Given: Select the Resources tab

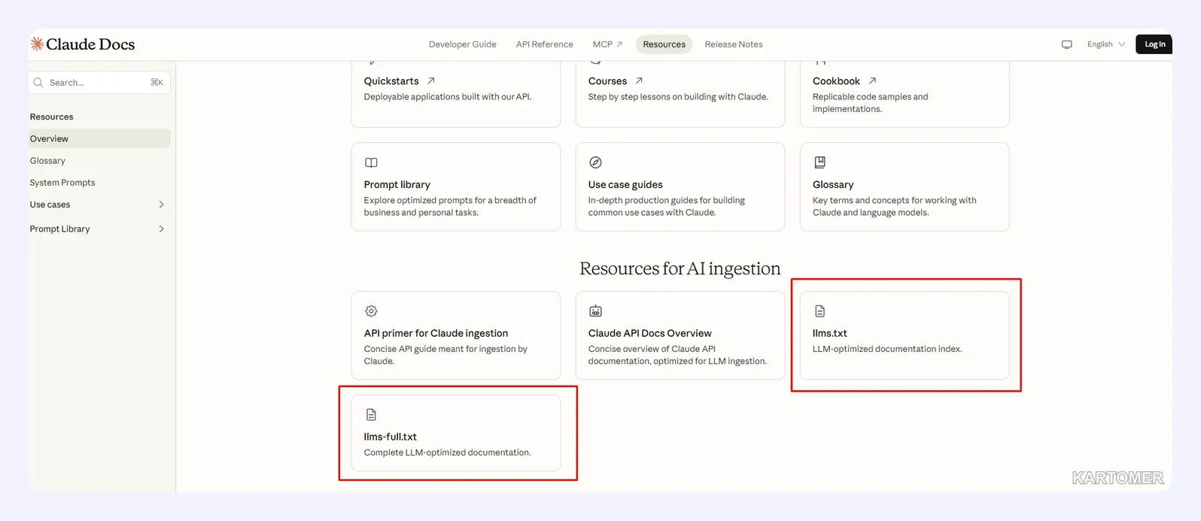Looking at the screenshot, I should tap(664, 44).
